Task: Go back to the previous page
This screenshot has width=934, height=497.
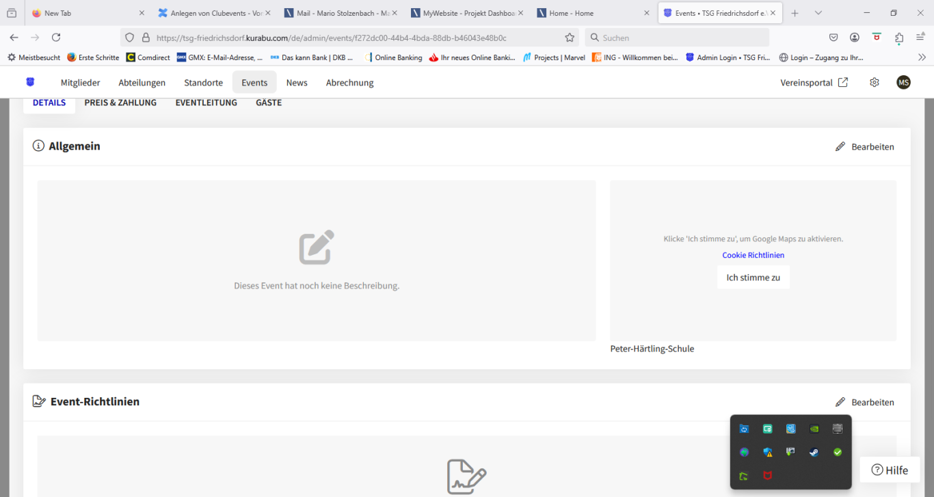Action: point(14,38)
